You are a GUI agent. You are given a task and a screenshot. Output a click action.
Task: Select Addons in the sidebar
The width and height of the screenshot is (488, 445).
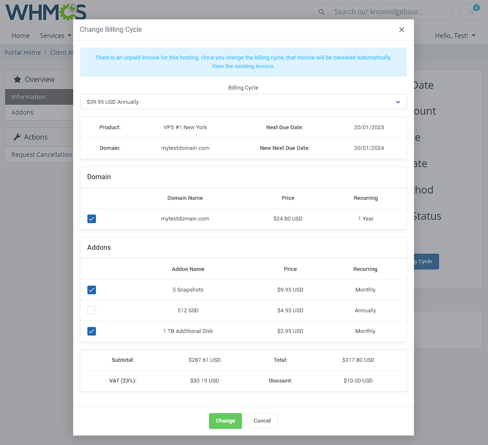pos(22,112)
